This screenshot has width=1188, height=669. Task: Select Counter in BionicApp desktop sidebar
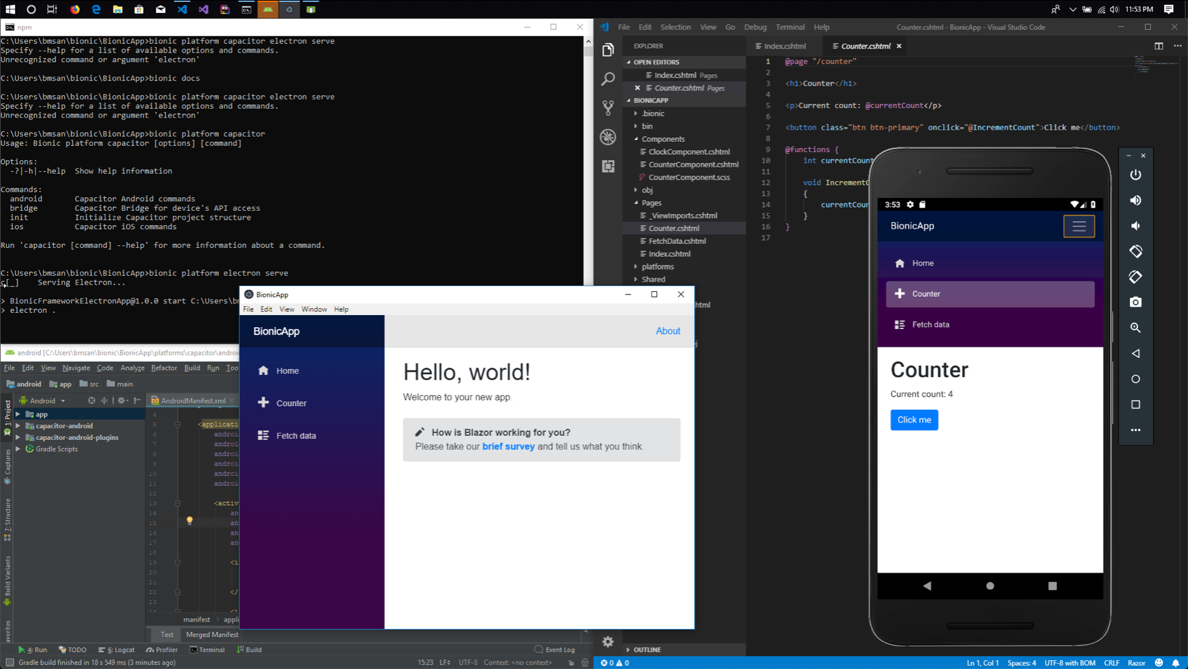(x=291, y=403)
